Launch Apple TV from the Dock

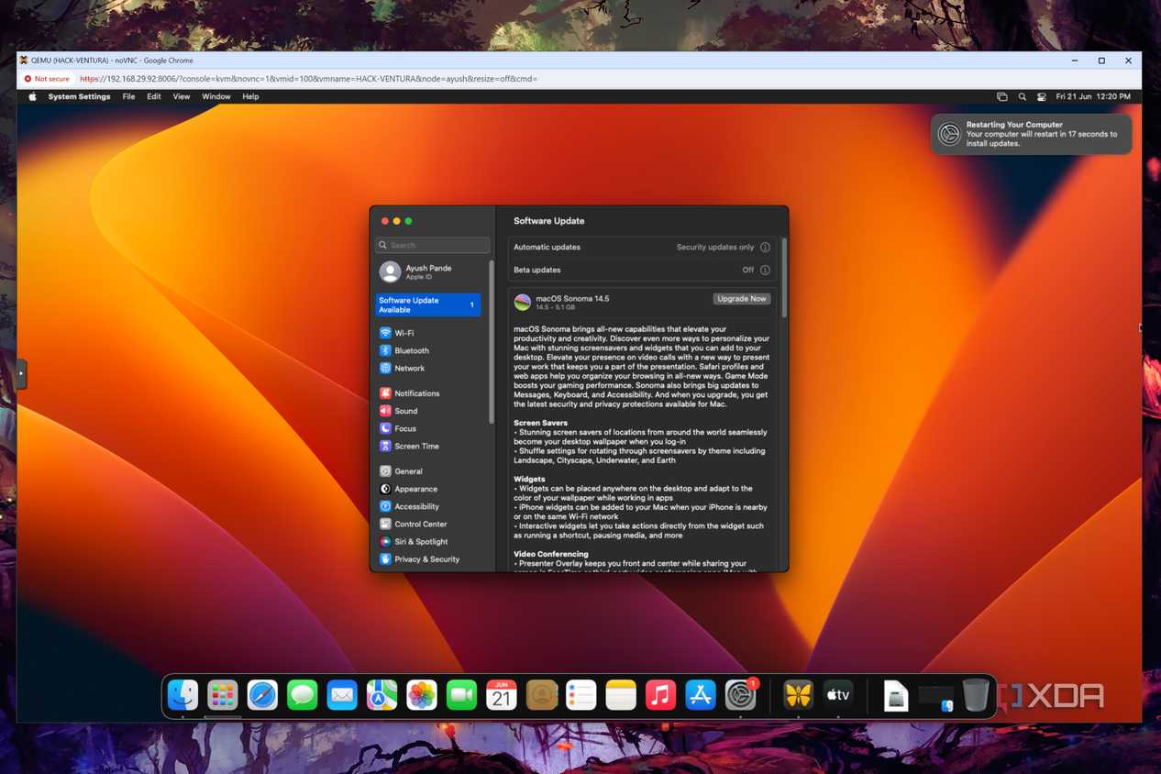click(x=838, y=695)
